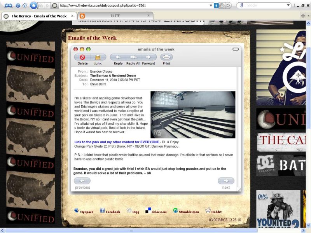Click the vertical scrollbar down arrow
This screenshot has height=233, width=311.
tap(309, 226)
